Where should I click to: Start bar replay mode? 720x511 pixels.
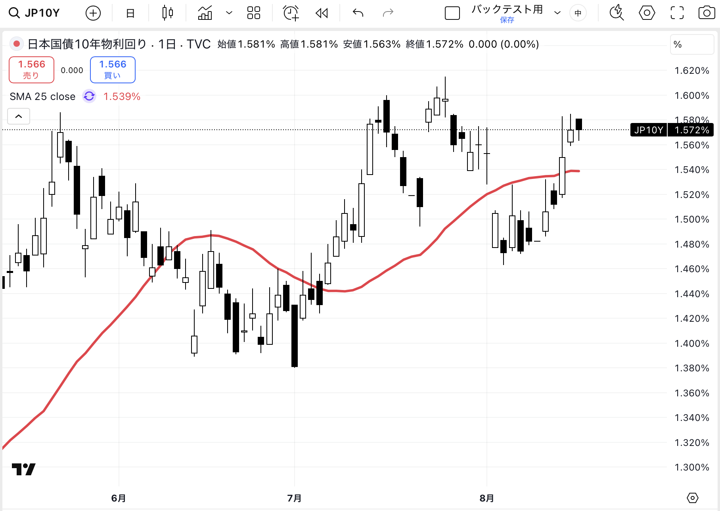click(x=322, y=13)
